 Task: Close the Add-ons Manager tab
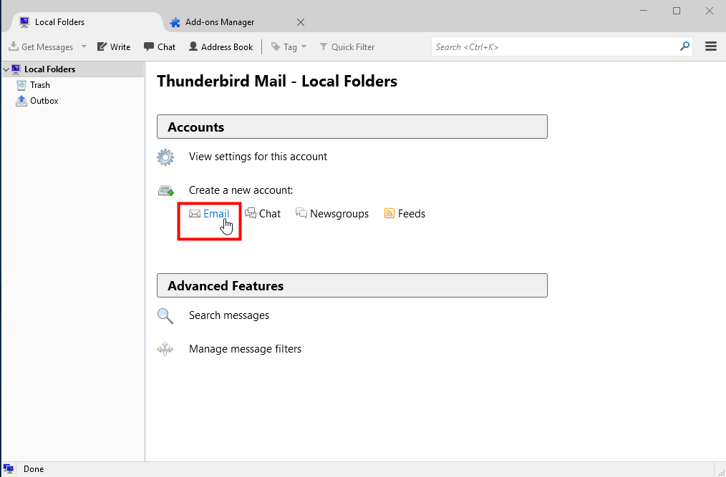301,21
